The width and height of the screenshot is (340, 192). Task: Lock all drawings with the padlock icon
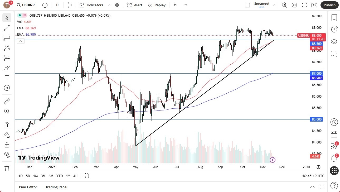click(7, 145)
